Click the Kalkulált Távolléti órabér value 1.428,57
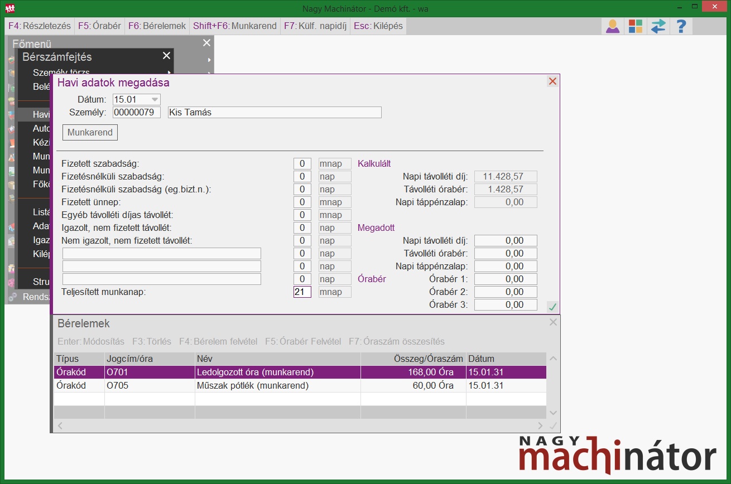 tap(506, 190)
